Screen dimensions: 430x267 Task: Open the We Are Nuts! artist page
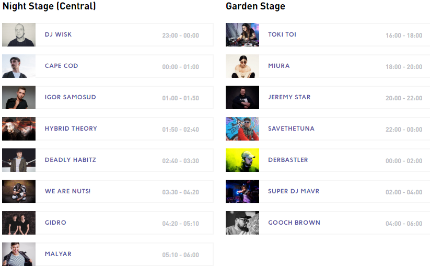(67, 191)
